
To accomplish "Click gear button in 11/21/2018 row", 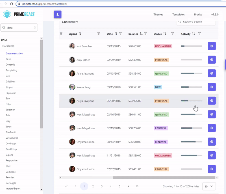I will 212,155.
